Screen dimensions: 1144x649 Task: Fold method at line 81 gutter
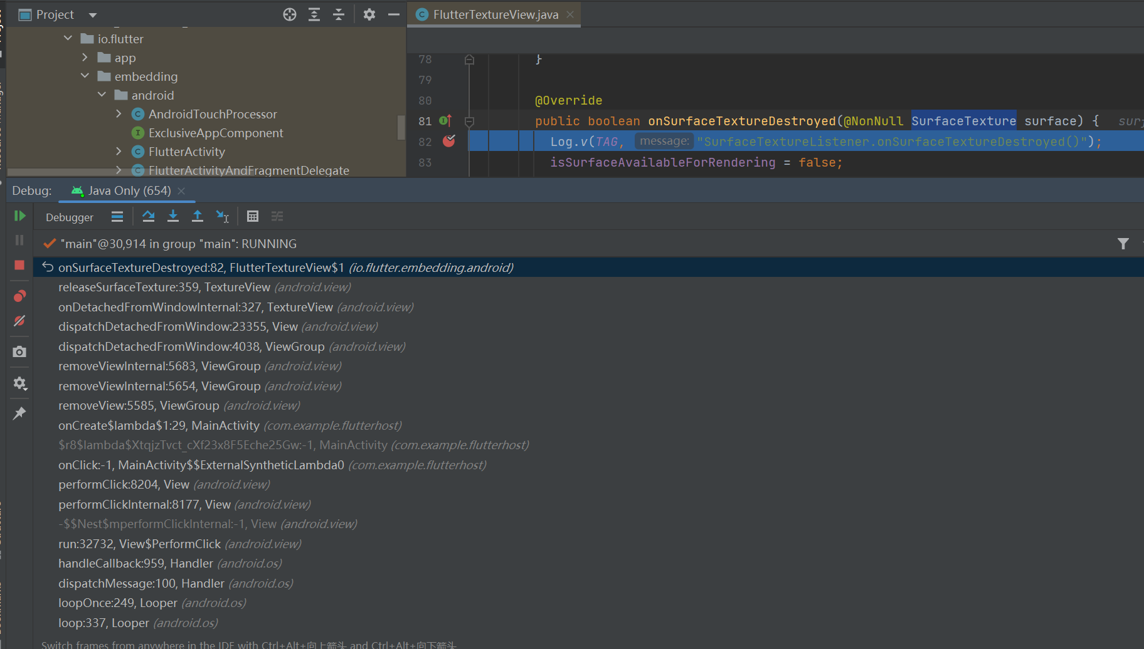pos(469,121)
